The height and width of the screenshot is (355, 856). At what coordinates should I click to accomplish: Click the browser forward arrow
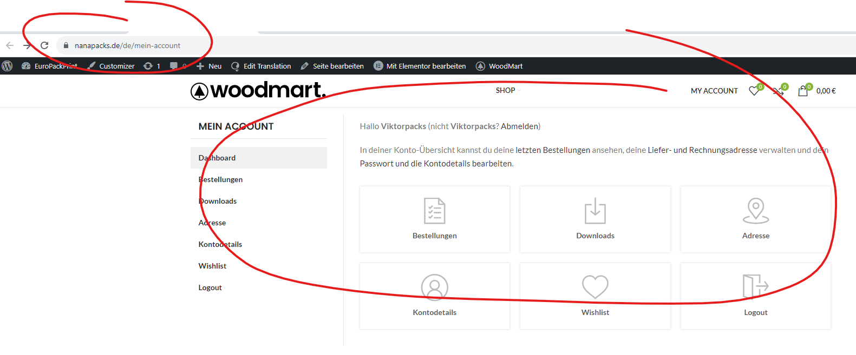(x=27, y=45)
